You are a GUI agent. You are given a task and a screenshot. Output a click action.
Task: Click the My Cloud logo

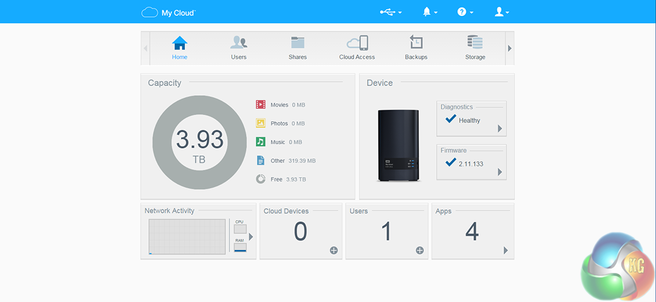[168, 12]
